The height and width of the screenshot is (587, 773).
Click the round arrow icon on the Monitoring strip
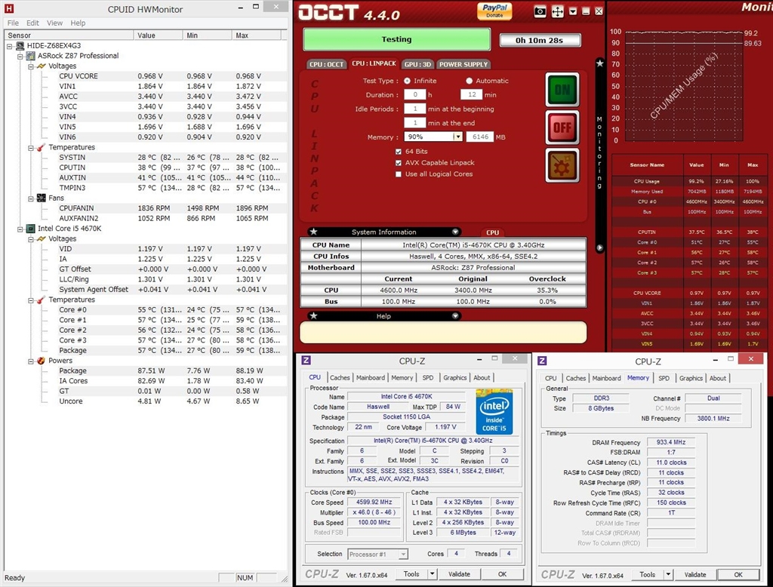(599, 248)
